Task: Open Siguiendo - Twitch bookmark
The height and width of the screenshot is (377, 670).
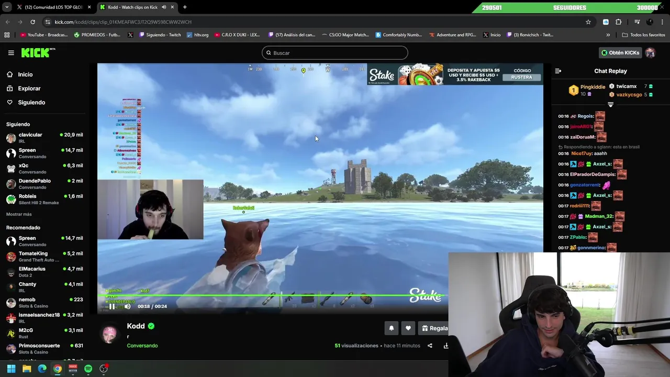Action: click(160, 35)
